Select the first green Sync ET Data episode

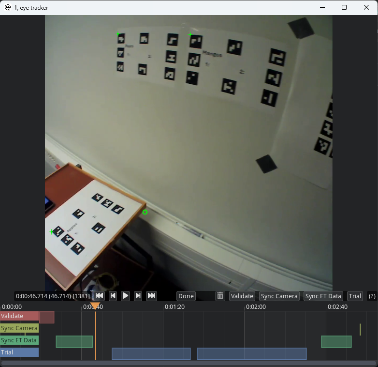tap(74, 341)
